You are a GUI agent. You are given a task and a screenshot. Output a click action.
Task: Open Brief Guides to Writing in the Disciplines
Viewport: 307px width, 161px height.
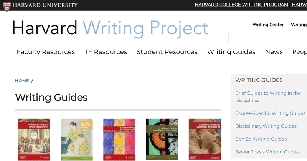(x=268, y=97)
